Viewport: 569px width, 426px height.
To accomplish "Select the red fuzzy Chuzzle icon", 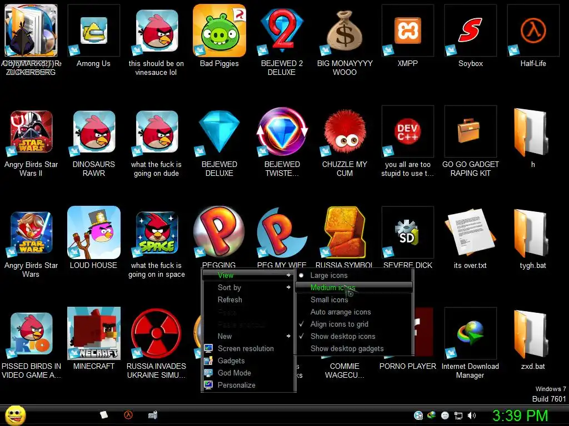I will click(345, 131).
